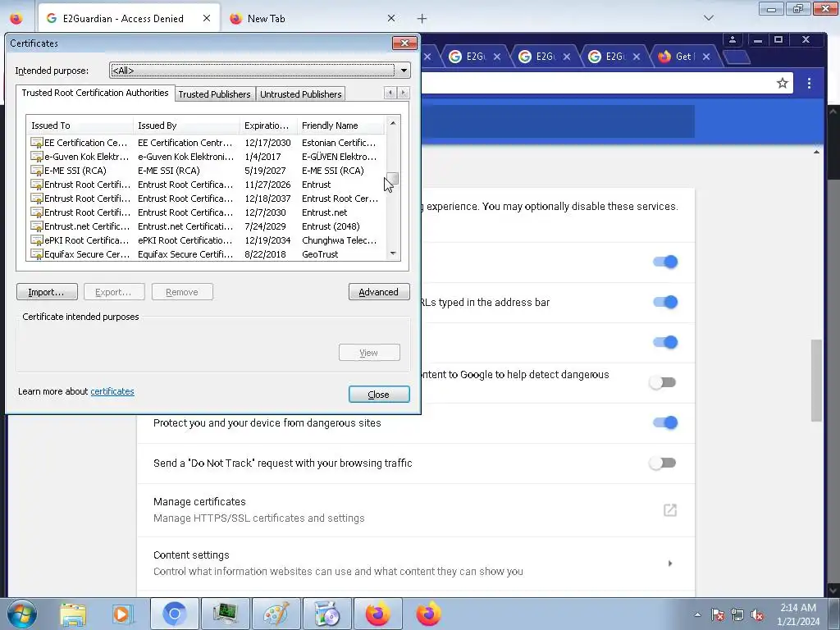Open the system monitor taskbar icon
Image resolution: width=840 pixels, height=630 pixels.
point(225,614)
